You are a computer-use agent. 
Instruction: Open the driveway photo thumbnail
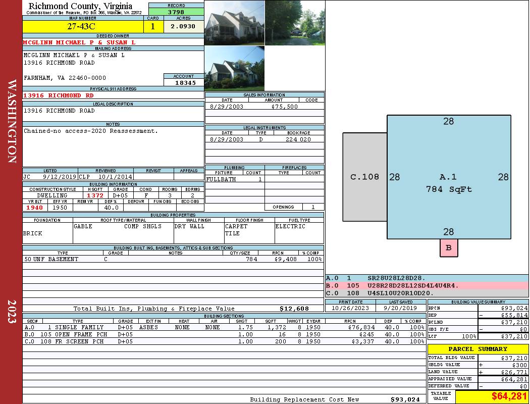click(x=295, y=23)
